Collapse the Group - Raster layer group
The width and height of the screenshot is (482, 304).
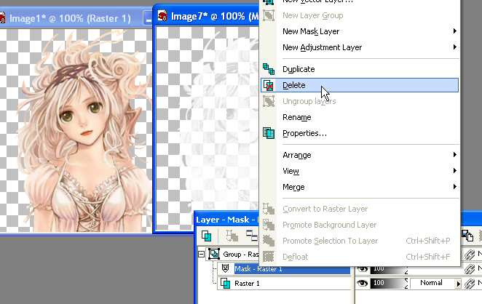(x=201, y=254)
